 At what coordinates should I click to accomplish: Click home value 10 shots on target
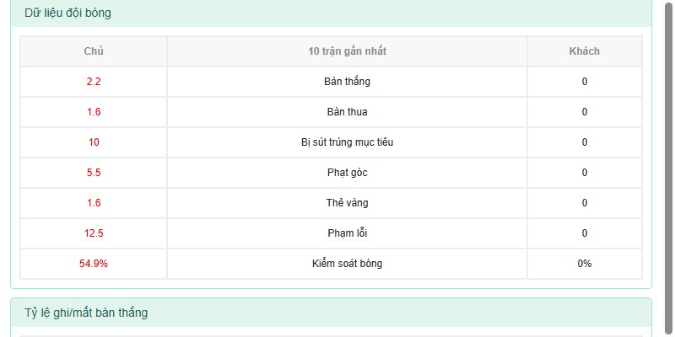click(x=94, y=142)
